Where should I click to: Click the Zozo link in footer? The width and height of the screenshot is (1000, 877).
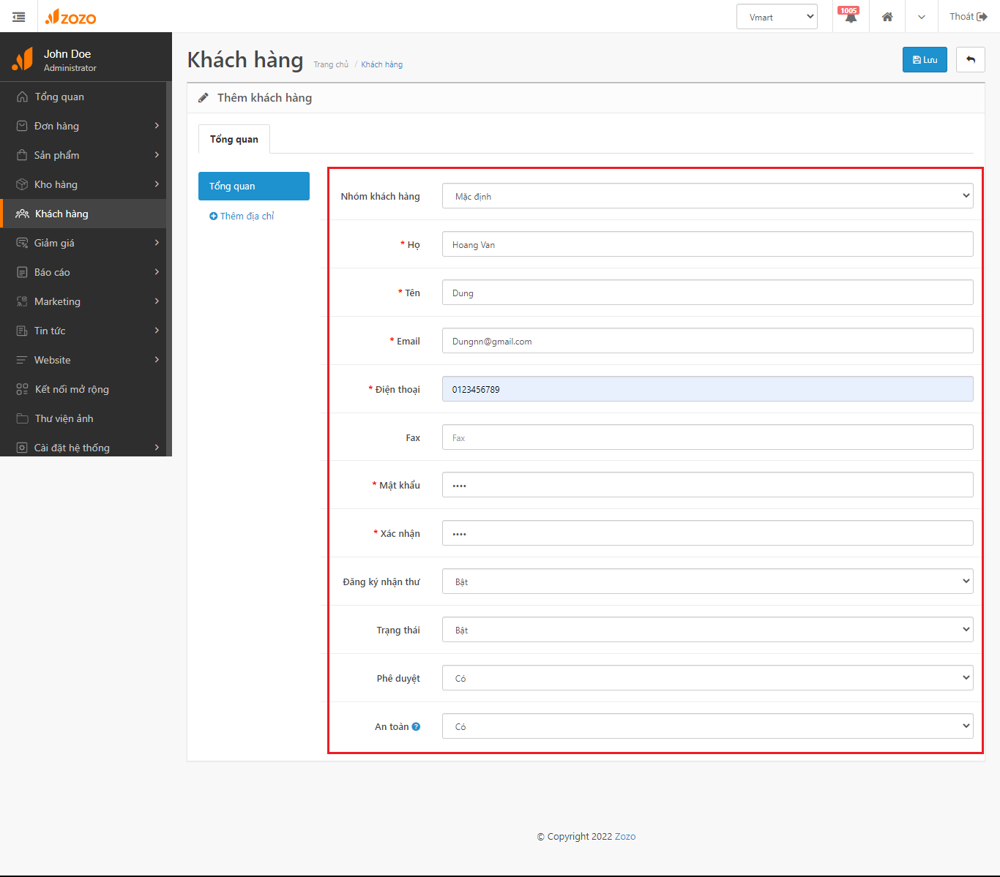(625, 836)
